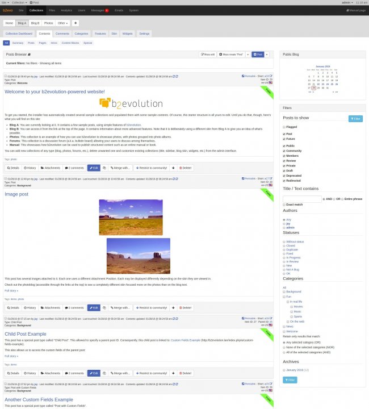Open the admin user dropdown
The image size is (369, 409).
(347, 3)
